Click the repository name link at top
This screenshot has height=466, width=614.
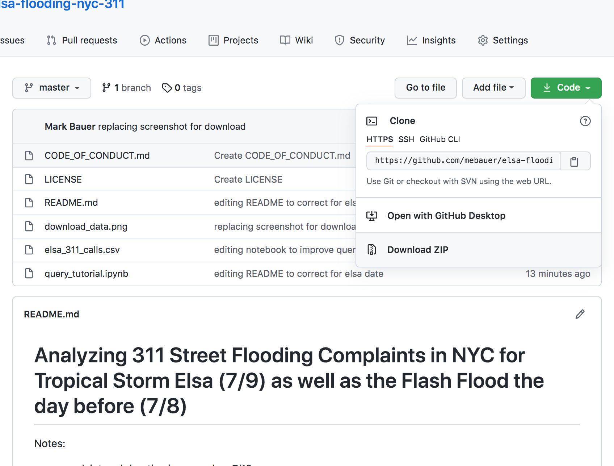coord(62,4)
